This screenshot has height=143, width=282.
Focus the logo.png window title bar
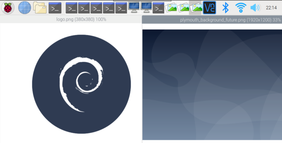pyautogui.click(x=70, y=19)
